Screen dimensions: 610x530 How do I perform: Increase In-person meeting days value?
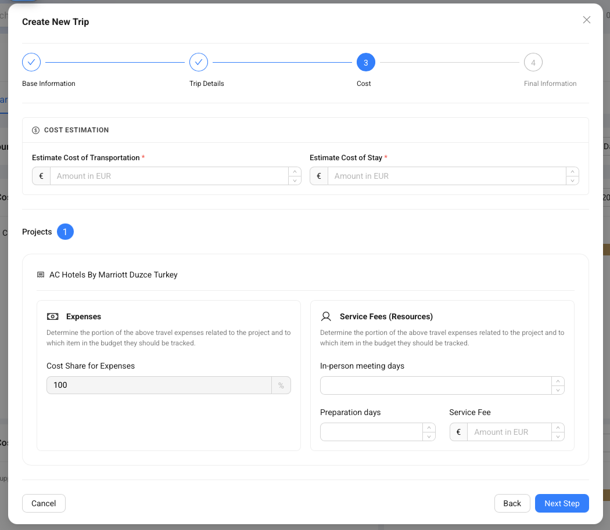(x=558, y=381)
